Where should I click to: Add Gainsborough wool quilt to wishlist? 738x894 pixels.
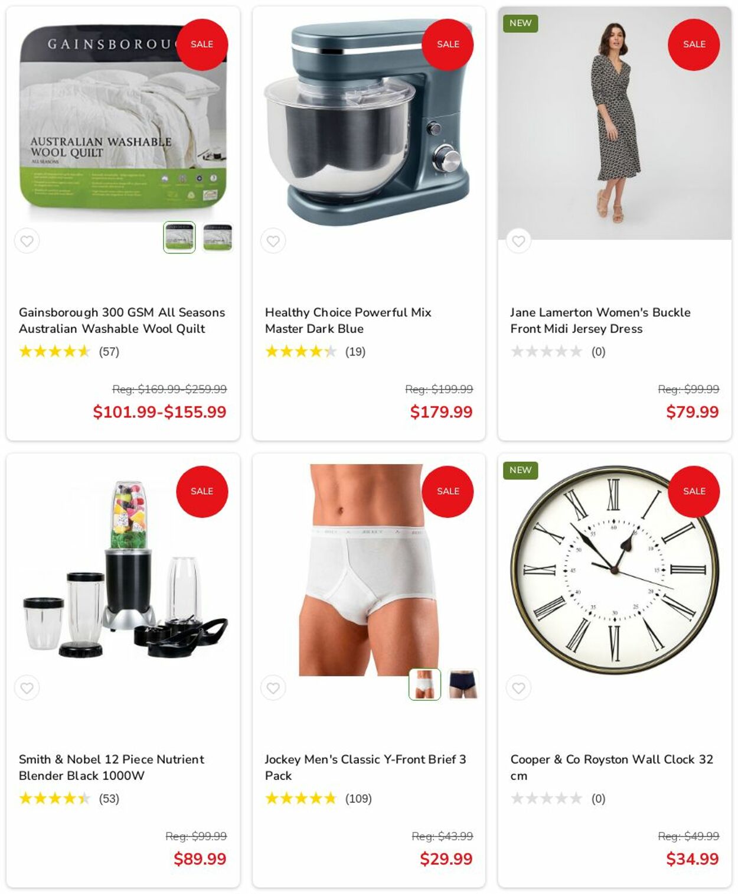[27, 241]
